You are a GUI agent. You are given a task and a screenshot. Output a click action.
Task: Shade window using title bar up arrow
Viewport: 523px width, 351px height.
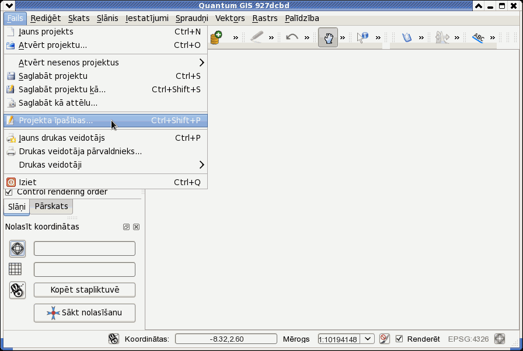point(479,6)
